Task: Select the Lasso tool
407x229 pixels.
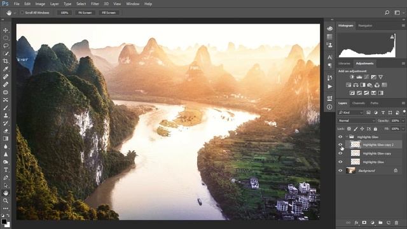Action: point(6,46)
